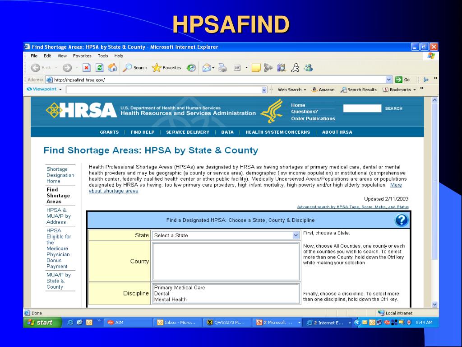This screenshot has height=347, width=462.
Task: Click the Research books icon in toolbar
Action: (282, 68)
